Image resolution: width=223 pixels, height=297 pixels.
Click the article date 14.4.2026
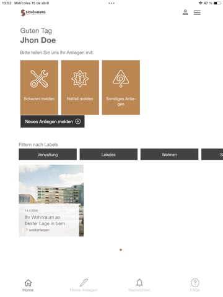pyautogui.click(x=32, y=210)
